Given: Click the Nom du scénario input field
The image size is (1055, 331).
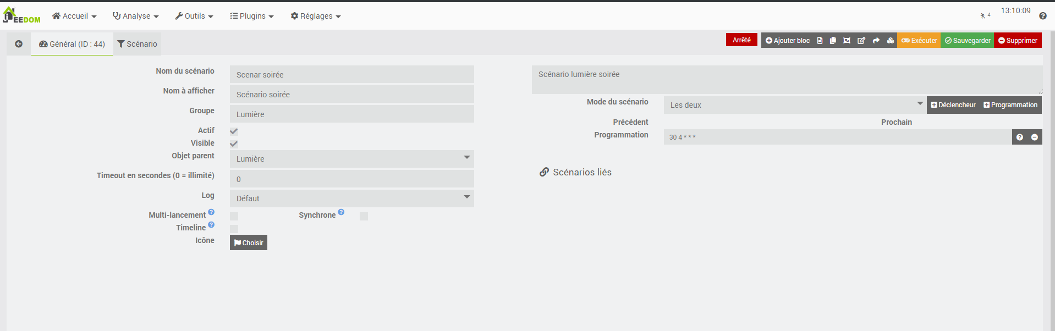Looking at the screenshot, I should point(351,75).
